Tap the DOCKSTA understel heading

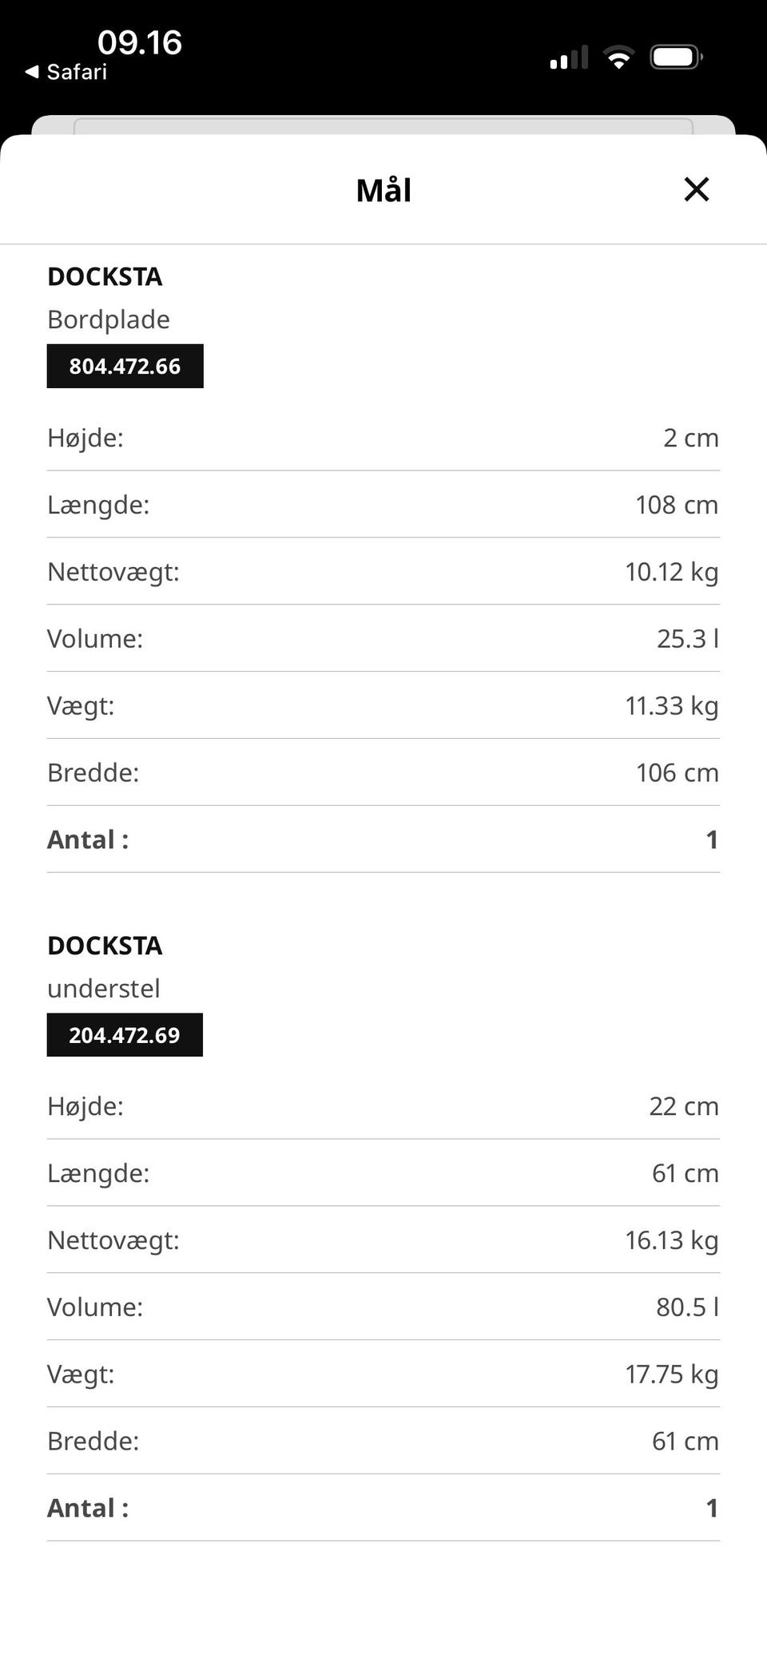click(x=105, y=946)
